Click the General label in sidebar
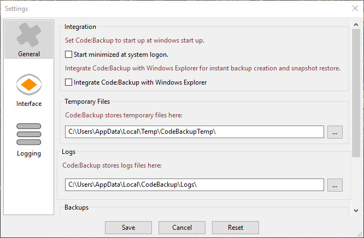Image resolution: width=364 pixels, height=238 pixels. 29,54
